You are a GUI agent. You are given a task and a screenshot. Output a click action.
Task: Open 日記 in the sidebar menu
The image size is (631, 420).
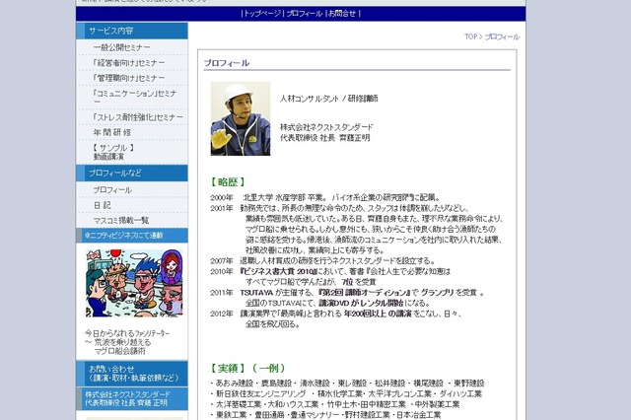click(x=103, y=205)
